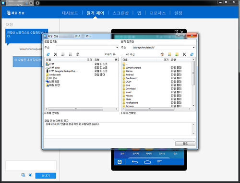Refresh the remote computer file list

[192, 54]
